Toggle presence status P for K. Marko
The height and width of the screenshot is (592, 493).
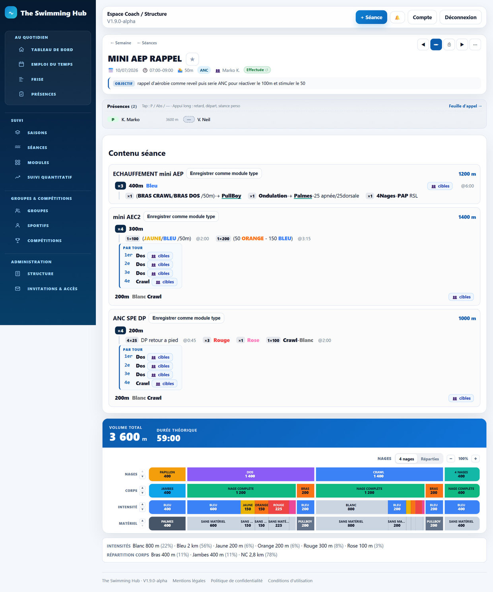pyautogui.click(x=113, y=120)
